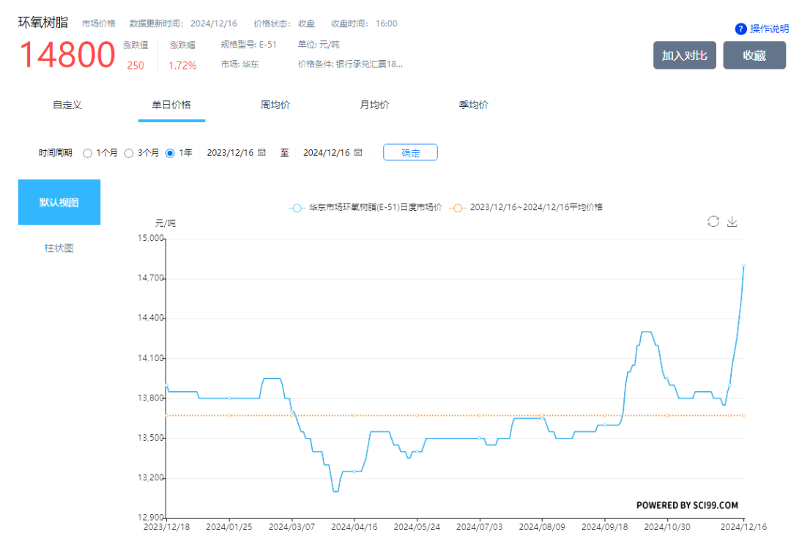Click the truncated 价格条件 text
Screen dimensions: 791x544
point(350,64)
